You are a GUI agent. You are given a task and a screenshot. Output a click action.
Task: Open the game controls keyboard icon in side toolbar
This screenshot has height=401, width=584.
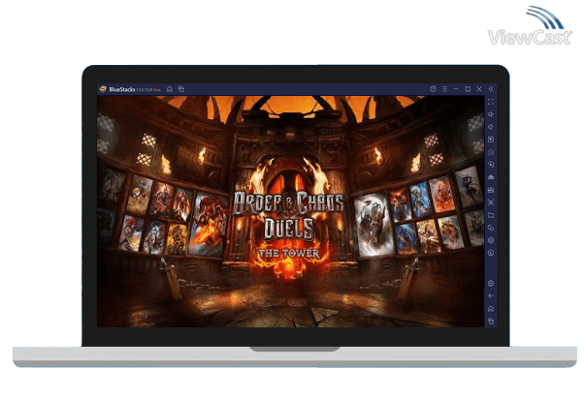[491, 152]
